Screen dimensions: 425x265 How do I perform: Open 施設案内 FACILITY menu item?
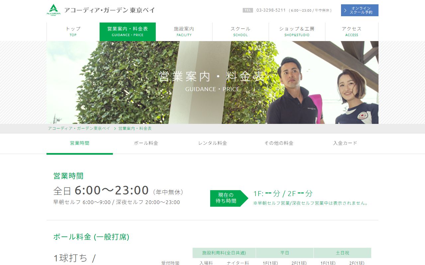[x=184, y=32]
